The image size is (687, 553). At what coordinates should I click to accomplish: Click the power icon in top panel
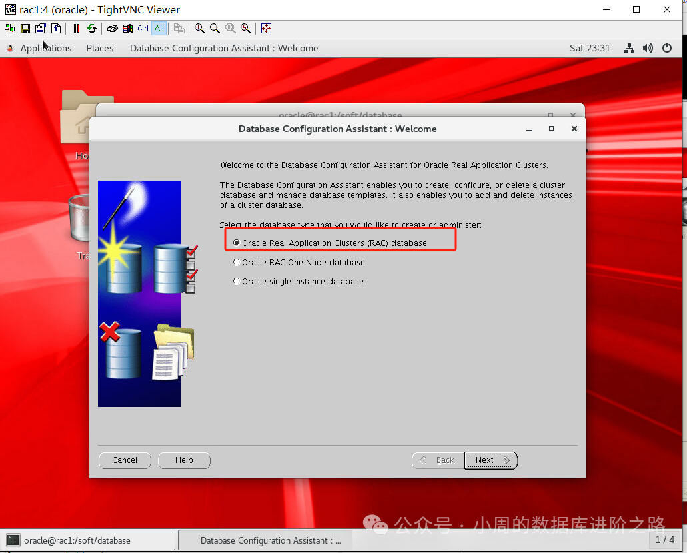click(667, 48)
